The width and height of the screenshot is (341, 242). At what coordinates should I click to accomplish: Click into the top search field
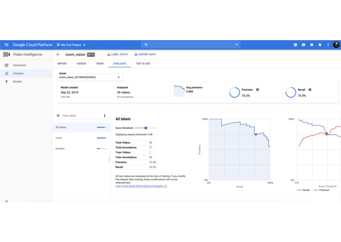pos(190,45)
